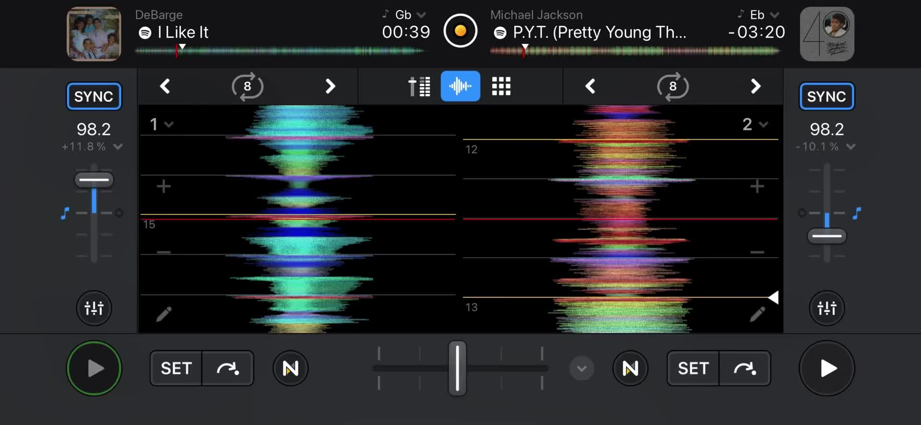
Task: Expand the deck 1 selector dropdown
Action: tap(162, 124)
